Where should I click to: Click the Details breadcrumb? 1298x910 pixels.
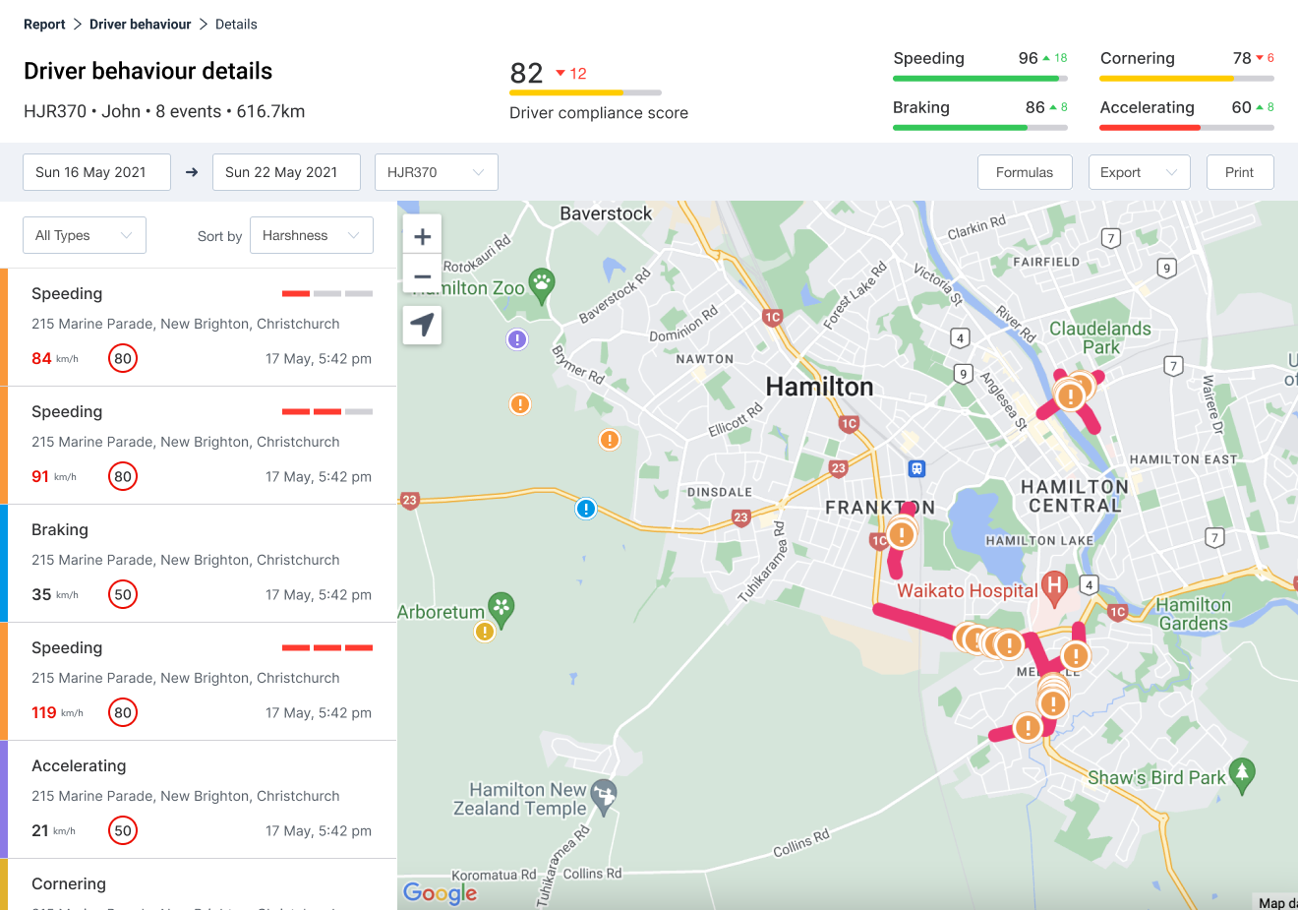click(236, 25)
